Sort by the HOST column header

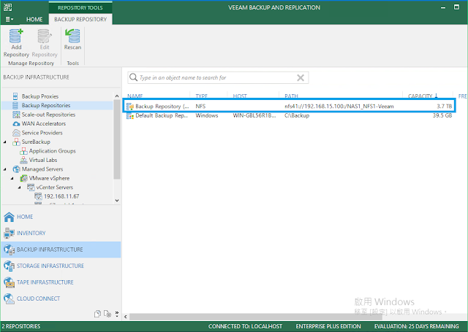240,96
